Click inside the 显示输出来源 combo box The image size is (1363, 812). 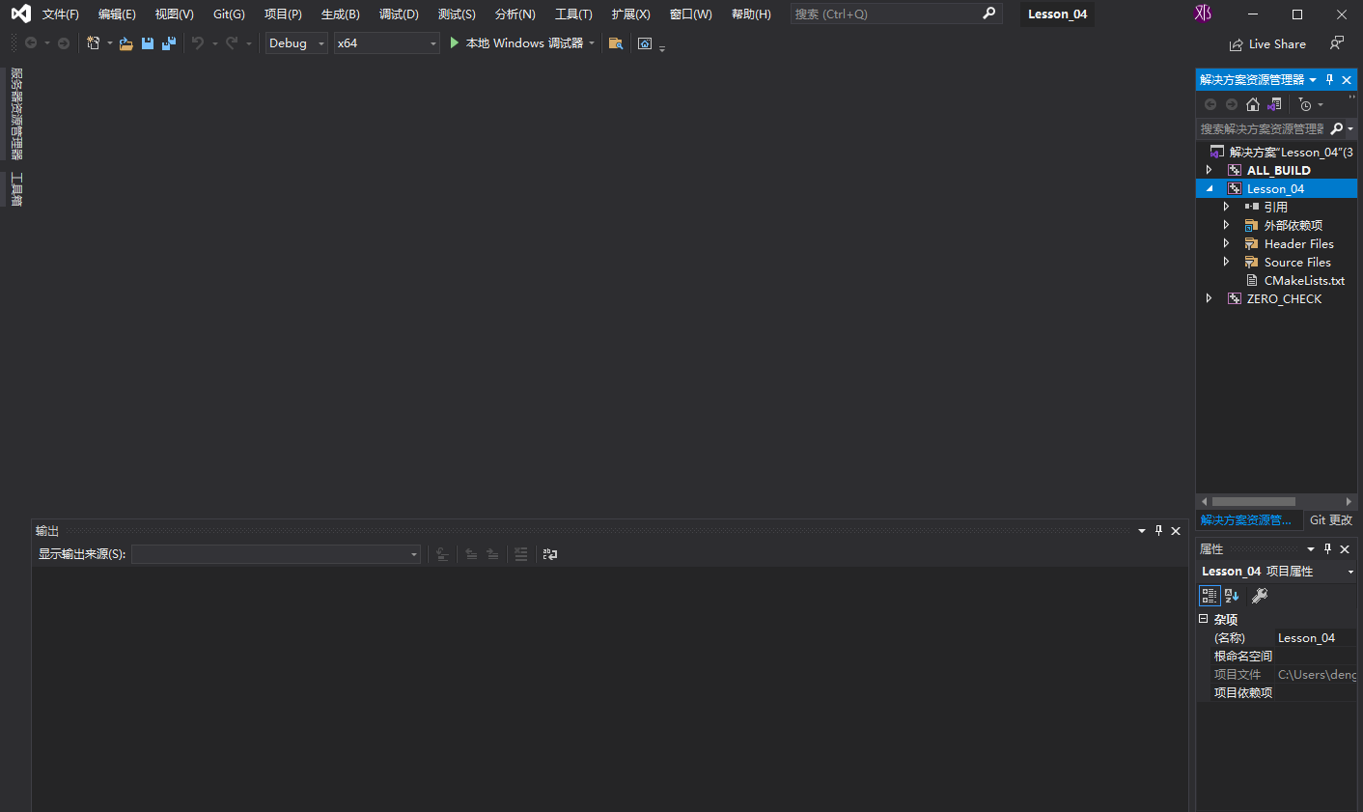coord(275,553)
